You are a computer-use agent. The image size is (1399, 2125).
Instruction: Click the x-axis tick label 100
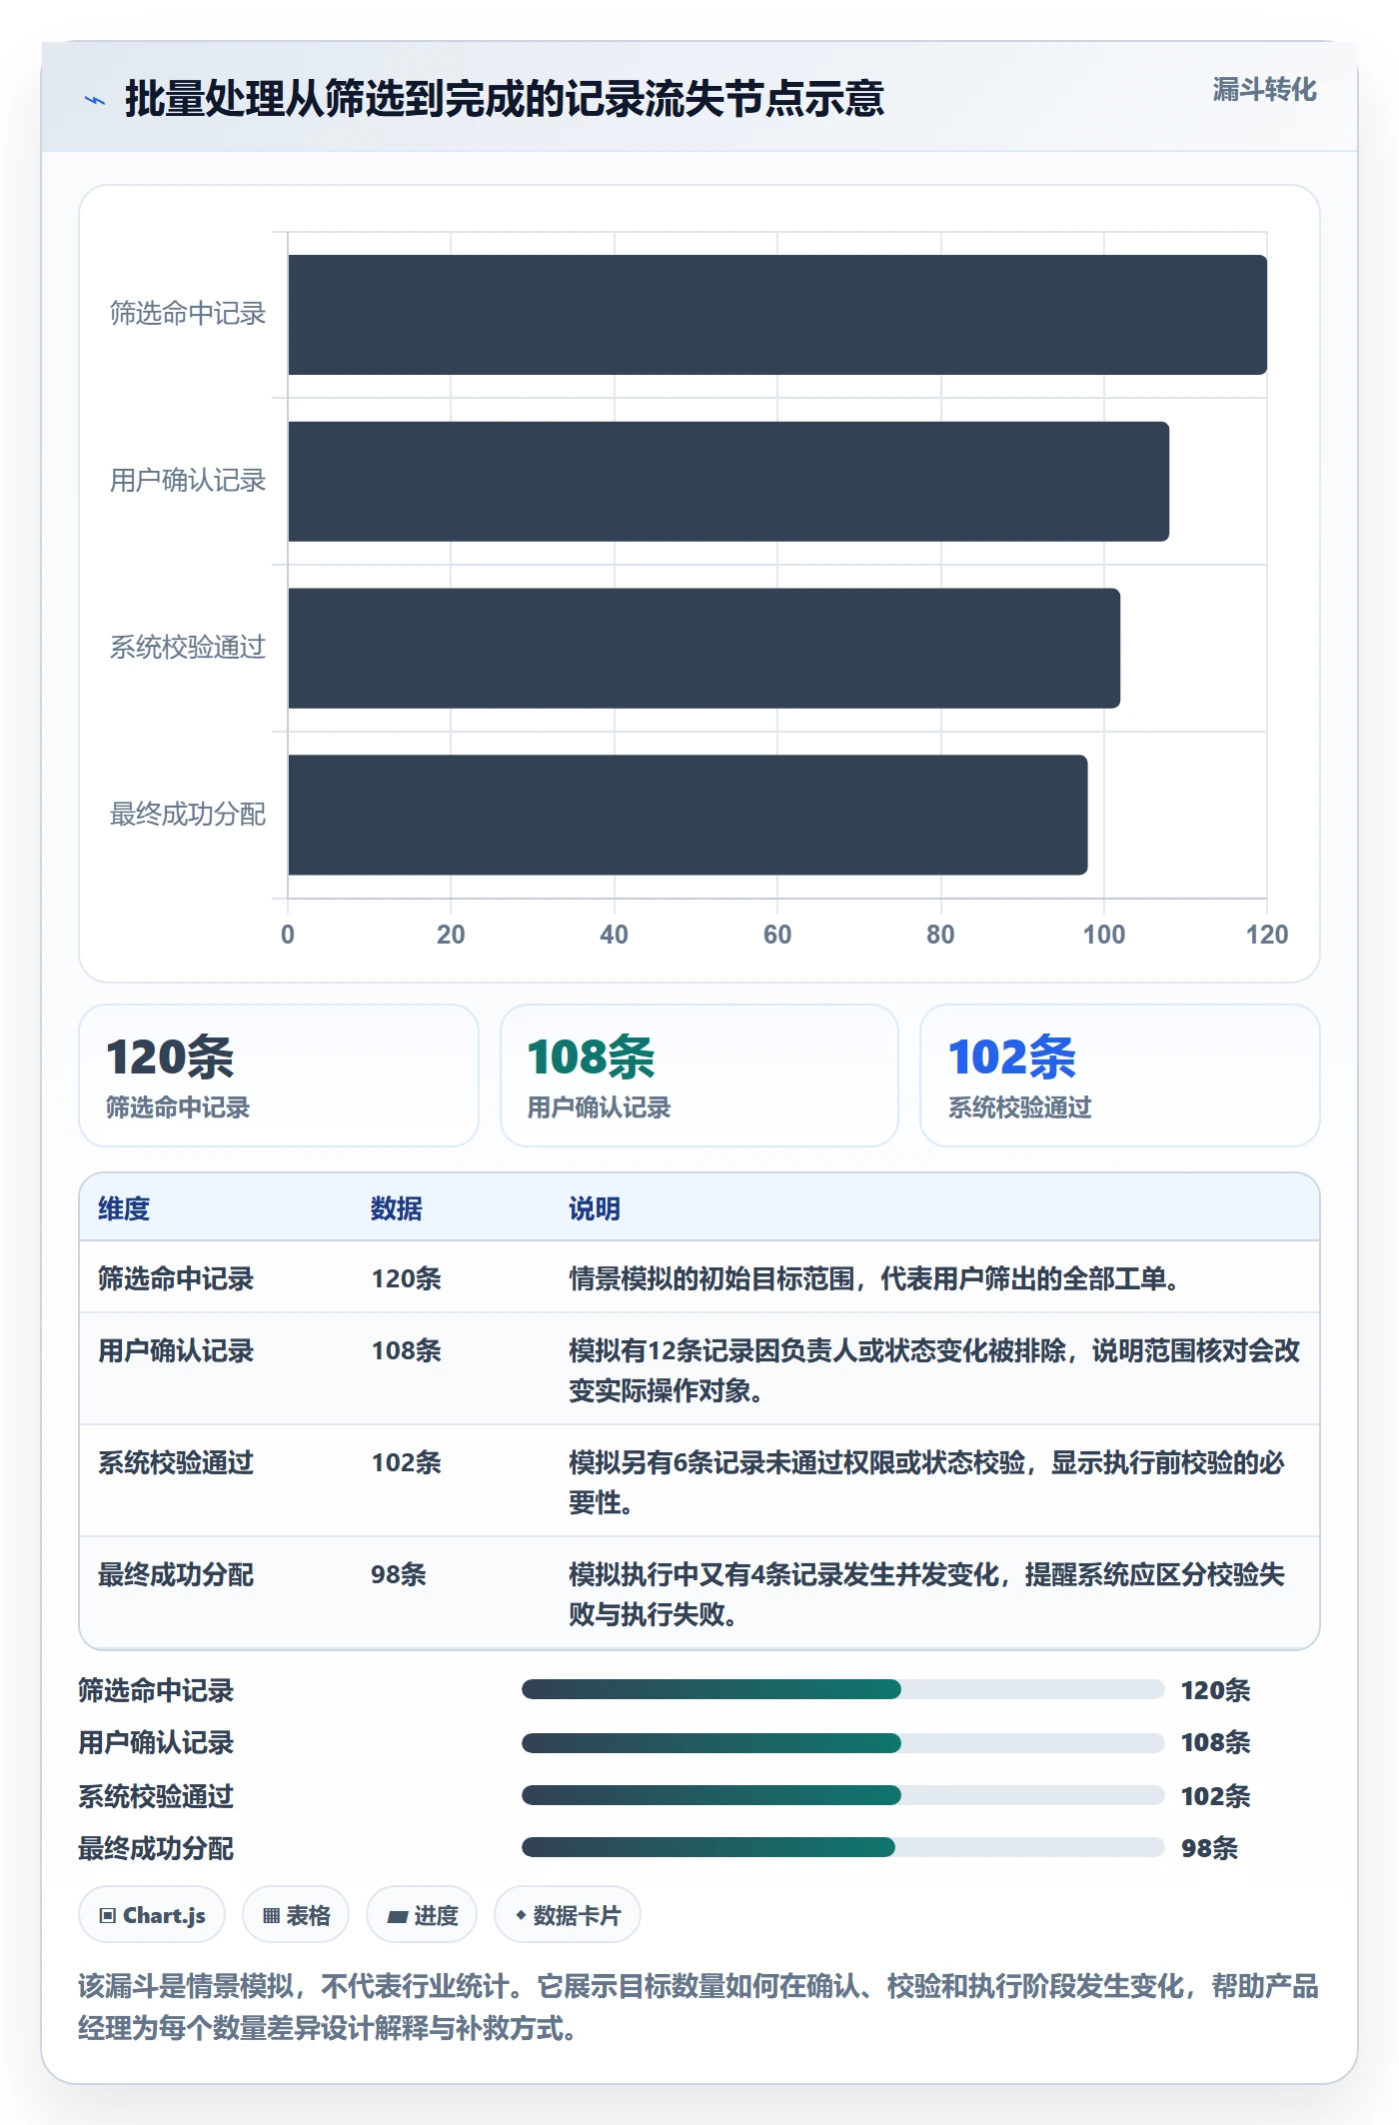pyautogui.click(x=1104, y=935)
